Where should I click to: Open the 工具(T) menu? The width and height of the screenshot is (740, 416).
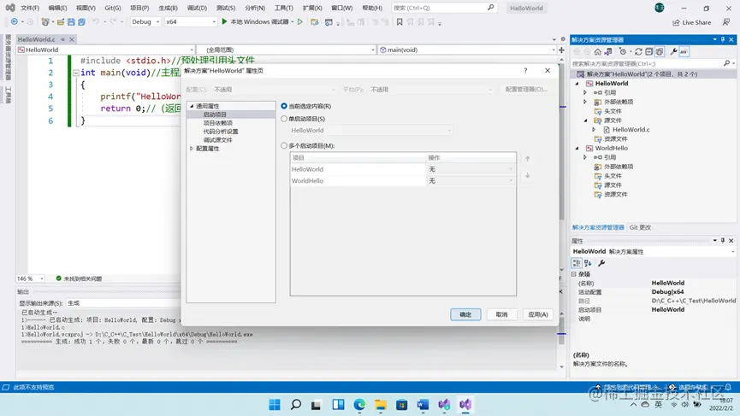pos(284,8)
